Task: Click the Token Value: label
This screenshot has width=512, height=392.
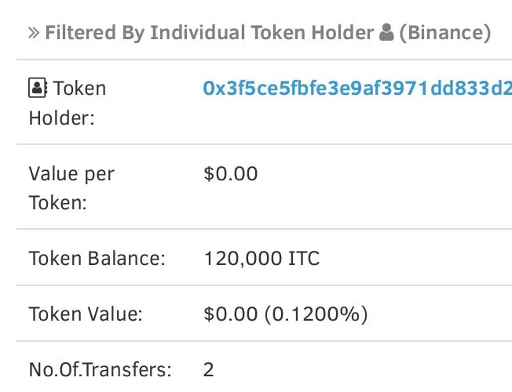Action: [x=86, y=314]
